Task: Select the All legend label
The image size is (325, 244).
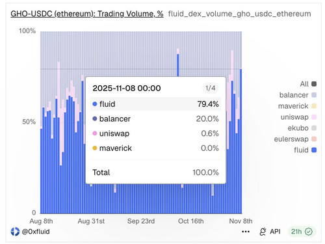Action: (x=304, y=84)
